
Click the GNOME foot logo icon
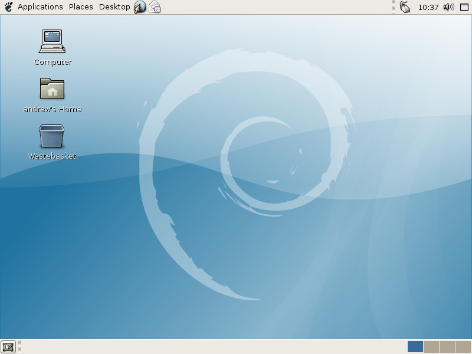click(x=8, y=7)
